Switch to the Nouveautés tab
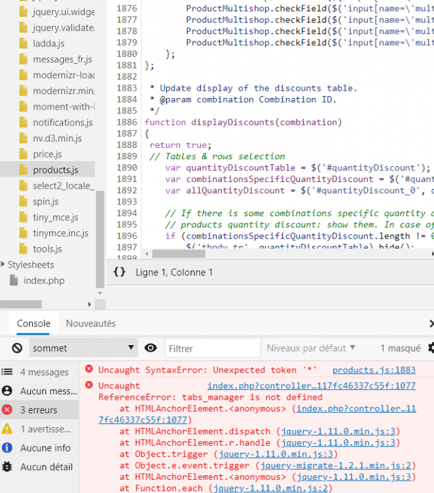 point(91,323)
